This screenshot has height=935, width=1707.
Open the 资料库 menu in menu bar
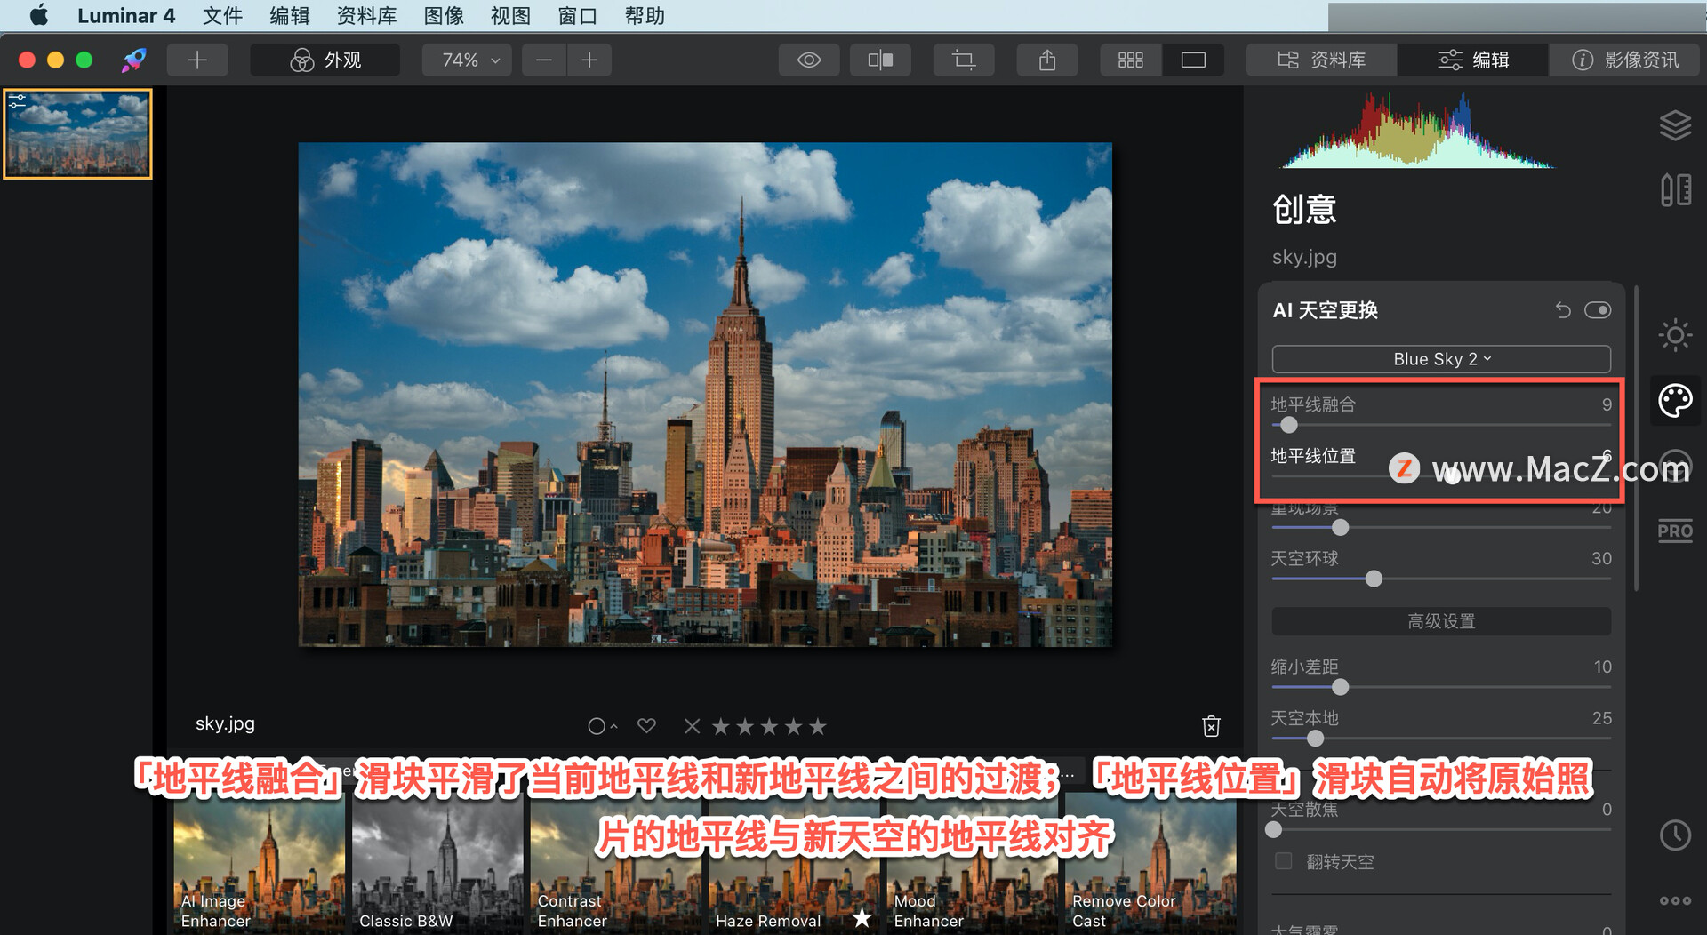point(366,15)
